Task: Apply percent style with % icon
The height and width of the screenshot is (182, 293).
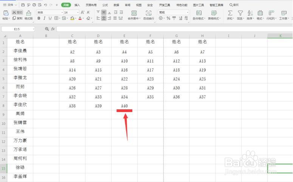Action: pos(168,18)
